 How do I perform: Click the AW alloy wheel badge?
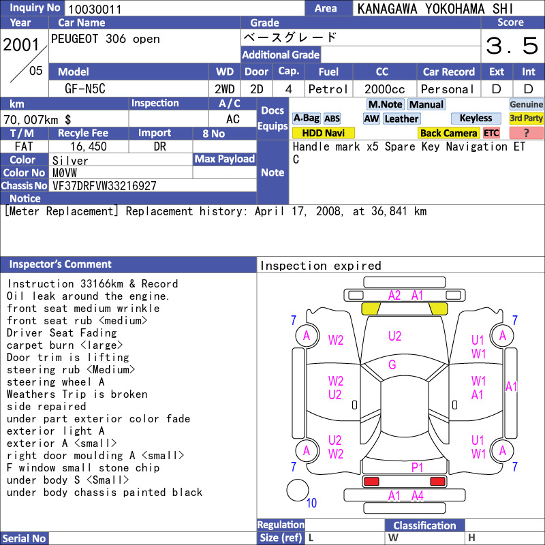pyautogui.click(x=371, y=119)
